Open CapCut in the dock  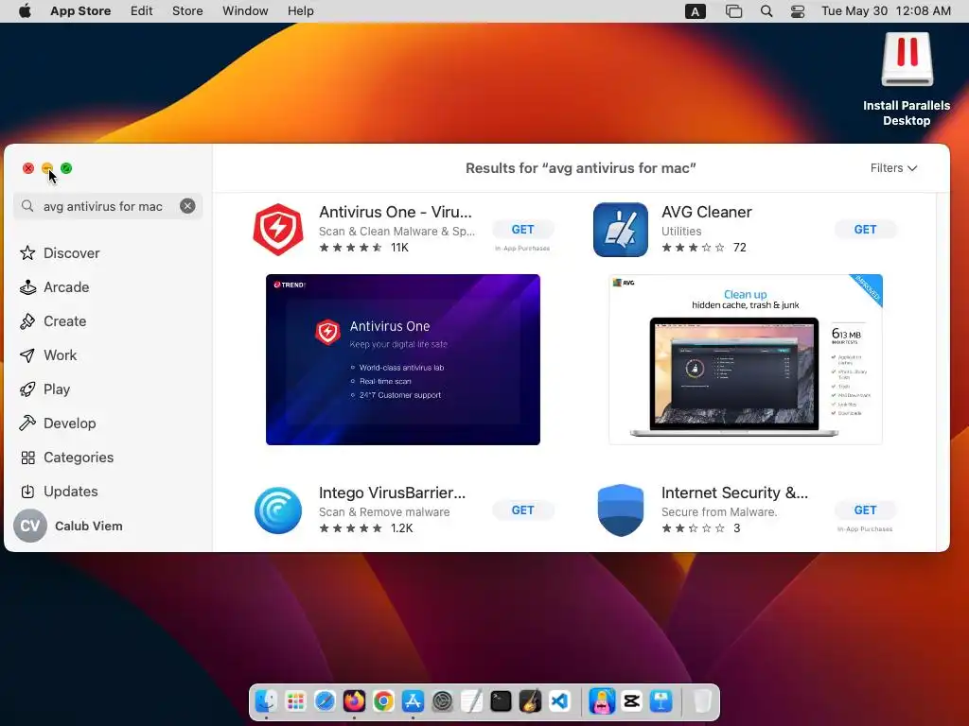631,701
